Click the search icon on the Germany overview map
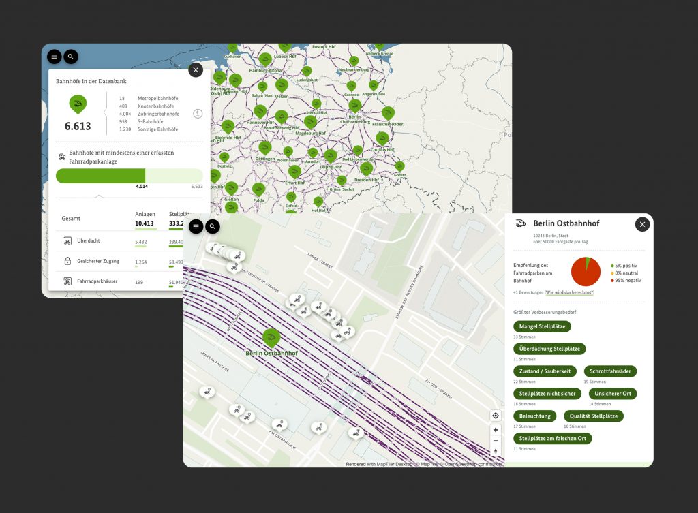Viewport: 698px width, 513px height. [70, 57]
